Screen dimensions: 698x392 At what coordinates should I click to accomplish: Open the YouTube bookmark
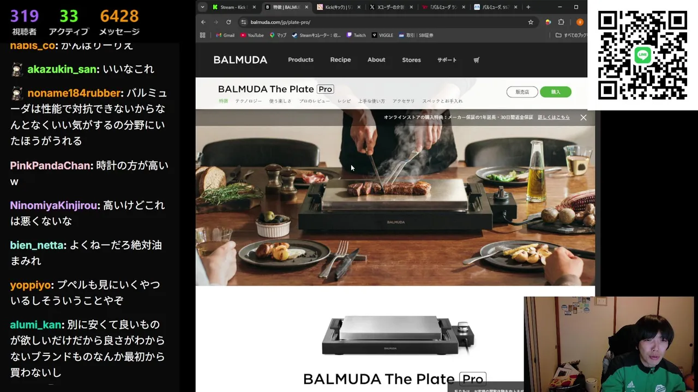(252, 35)
